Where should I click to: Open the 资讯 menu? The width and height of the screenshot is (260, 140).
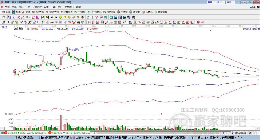coord(21,7)
